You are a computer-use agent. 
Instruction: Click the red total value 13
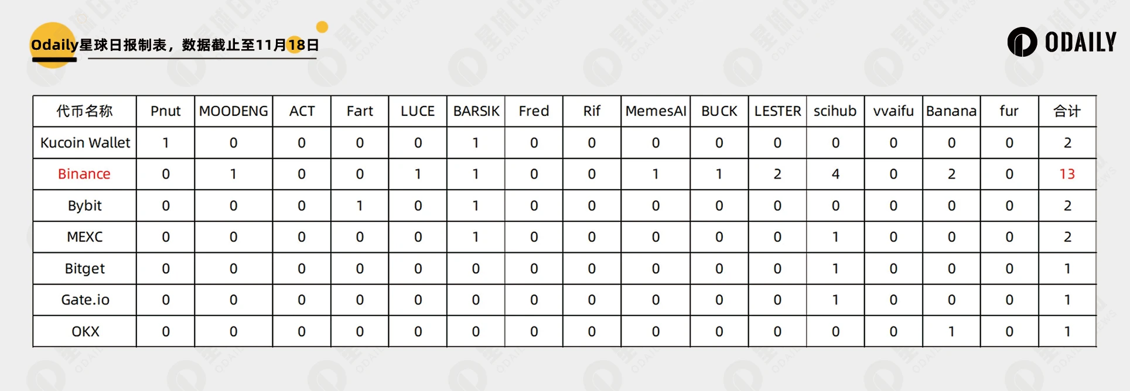pos(1067,174)
